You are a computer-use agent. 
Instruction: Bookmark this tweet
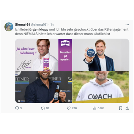click(121, 108)
